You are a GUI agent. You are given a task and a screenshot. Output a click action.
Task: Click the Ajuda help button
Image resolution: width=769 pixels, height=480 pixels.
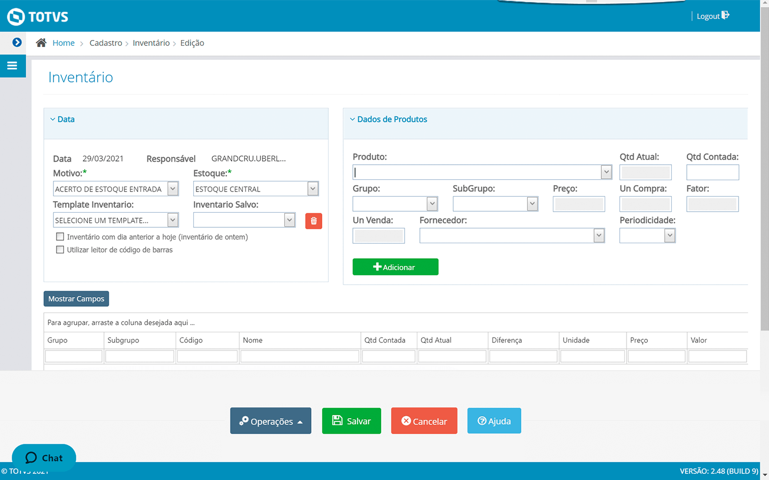coord(494,421)
